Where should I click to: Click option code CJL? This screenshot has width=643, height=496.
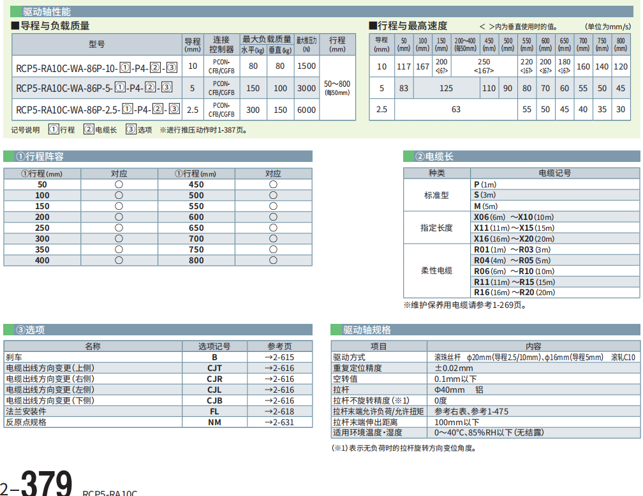click(x=214, y=390)
